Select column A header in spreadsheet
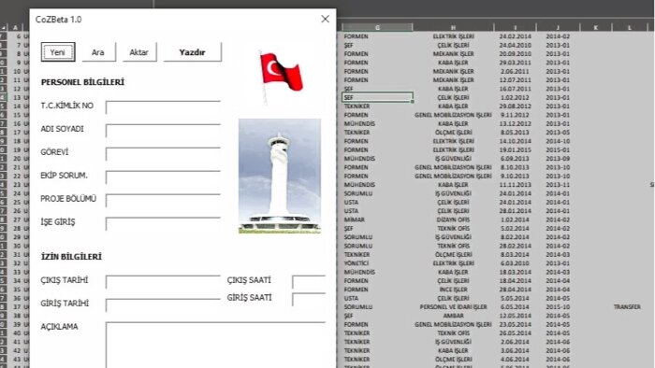The image size is (655, 368). tap(16, 27)
